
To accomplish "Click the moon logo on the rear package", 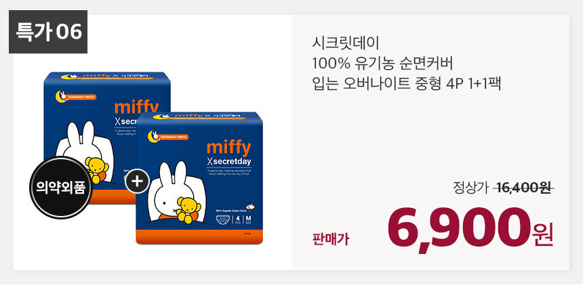I will click(60, 96).
